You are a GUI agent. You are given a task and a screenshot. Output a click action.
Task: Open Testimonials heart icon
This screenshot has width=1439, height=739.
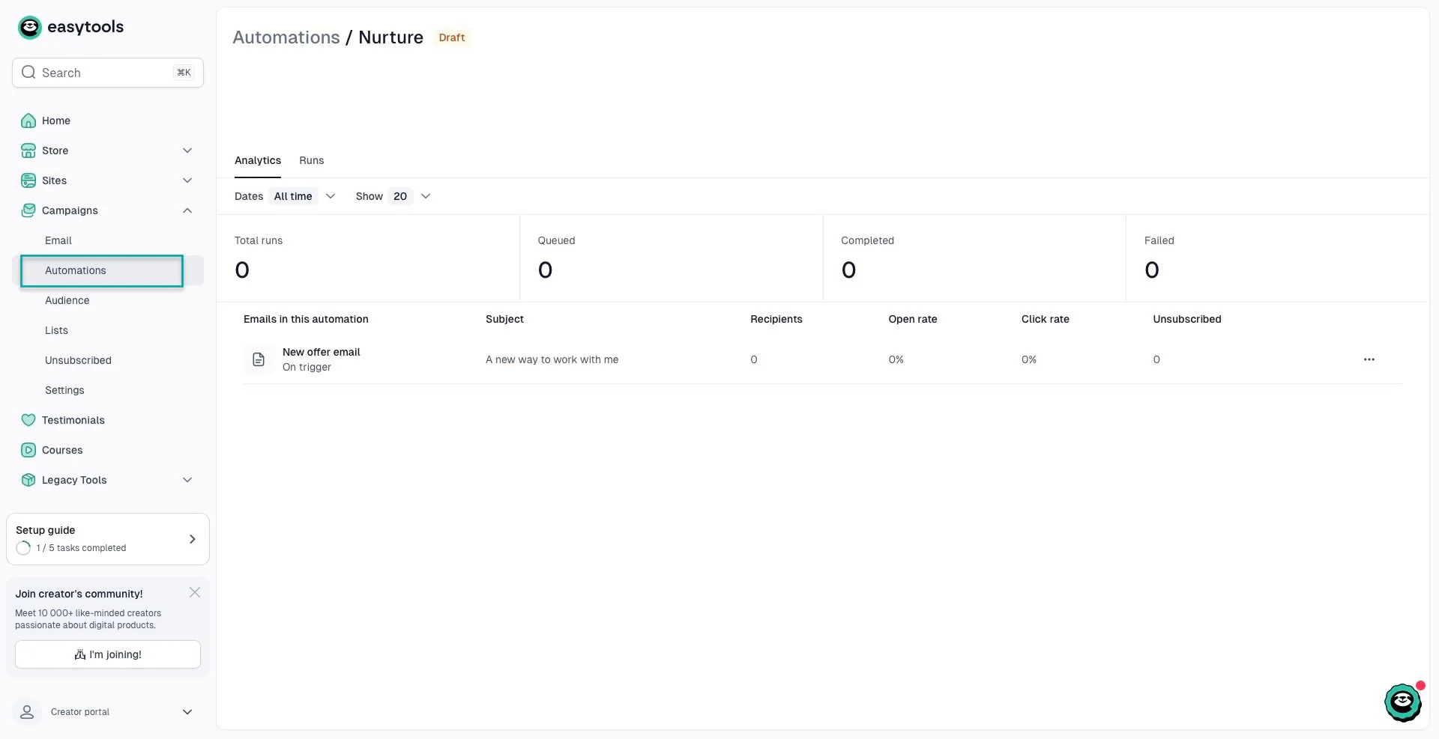[28, 420]
